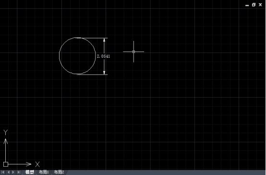This screenshot has height=175, width=266.
Task: Open the 布局2 layout tab
Action: point(59,172)
